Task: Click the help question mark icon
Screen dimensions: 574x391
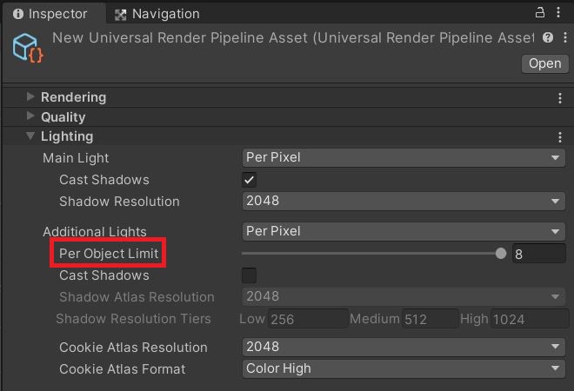Action: click(x=547, y=38)
